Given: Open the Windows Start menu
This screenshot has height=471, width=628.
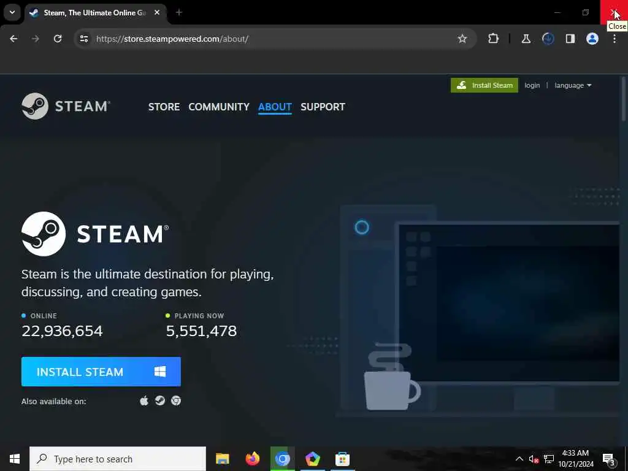Looking at the screenshot, I should click(15, 459).
